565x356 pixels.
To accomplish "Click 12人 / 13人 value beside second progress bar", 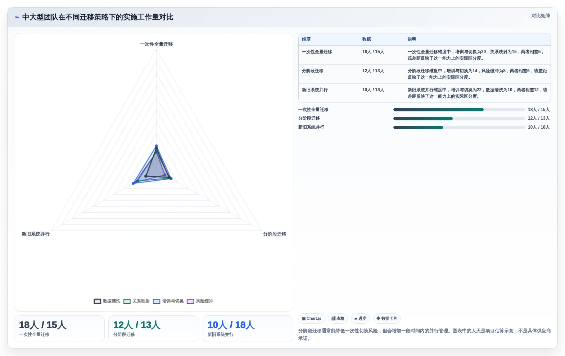I will point(539,119).
